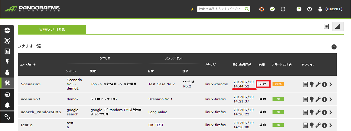Click the power logout icon
The image size is (351, 131).
[x=309, y=9]
